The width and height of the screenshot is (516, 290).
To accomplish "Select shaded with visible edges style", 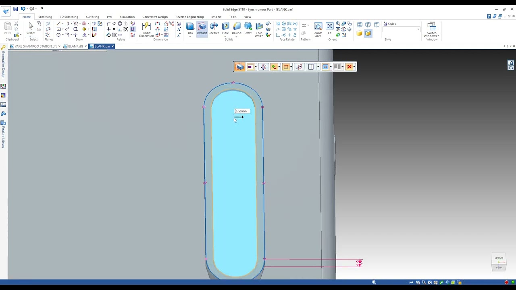I will tap(368, 33).
